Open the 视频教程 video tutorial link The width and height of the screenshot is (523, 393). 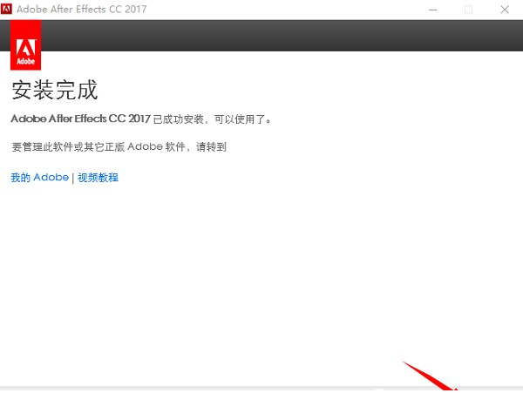98,178
